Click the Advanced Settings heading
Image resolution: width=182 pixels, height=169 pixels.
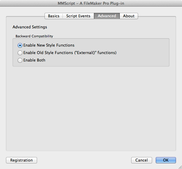click(30, 27)
